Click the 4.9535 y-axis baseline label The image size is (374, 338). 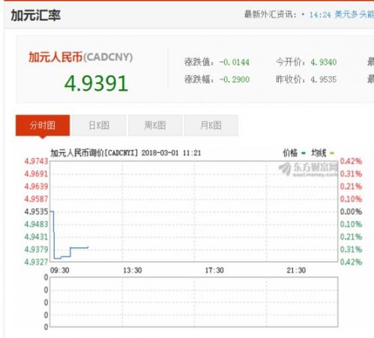click(x=36, y=211)
